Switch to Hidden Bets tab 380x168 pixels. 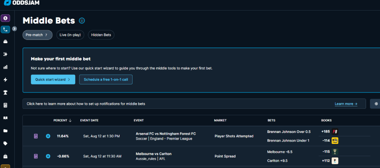[101, 35]
